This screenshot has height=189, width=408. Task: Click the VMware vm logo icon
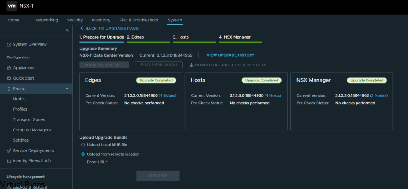[12, 6]
